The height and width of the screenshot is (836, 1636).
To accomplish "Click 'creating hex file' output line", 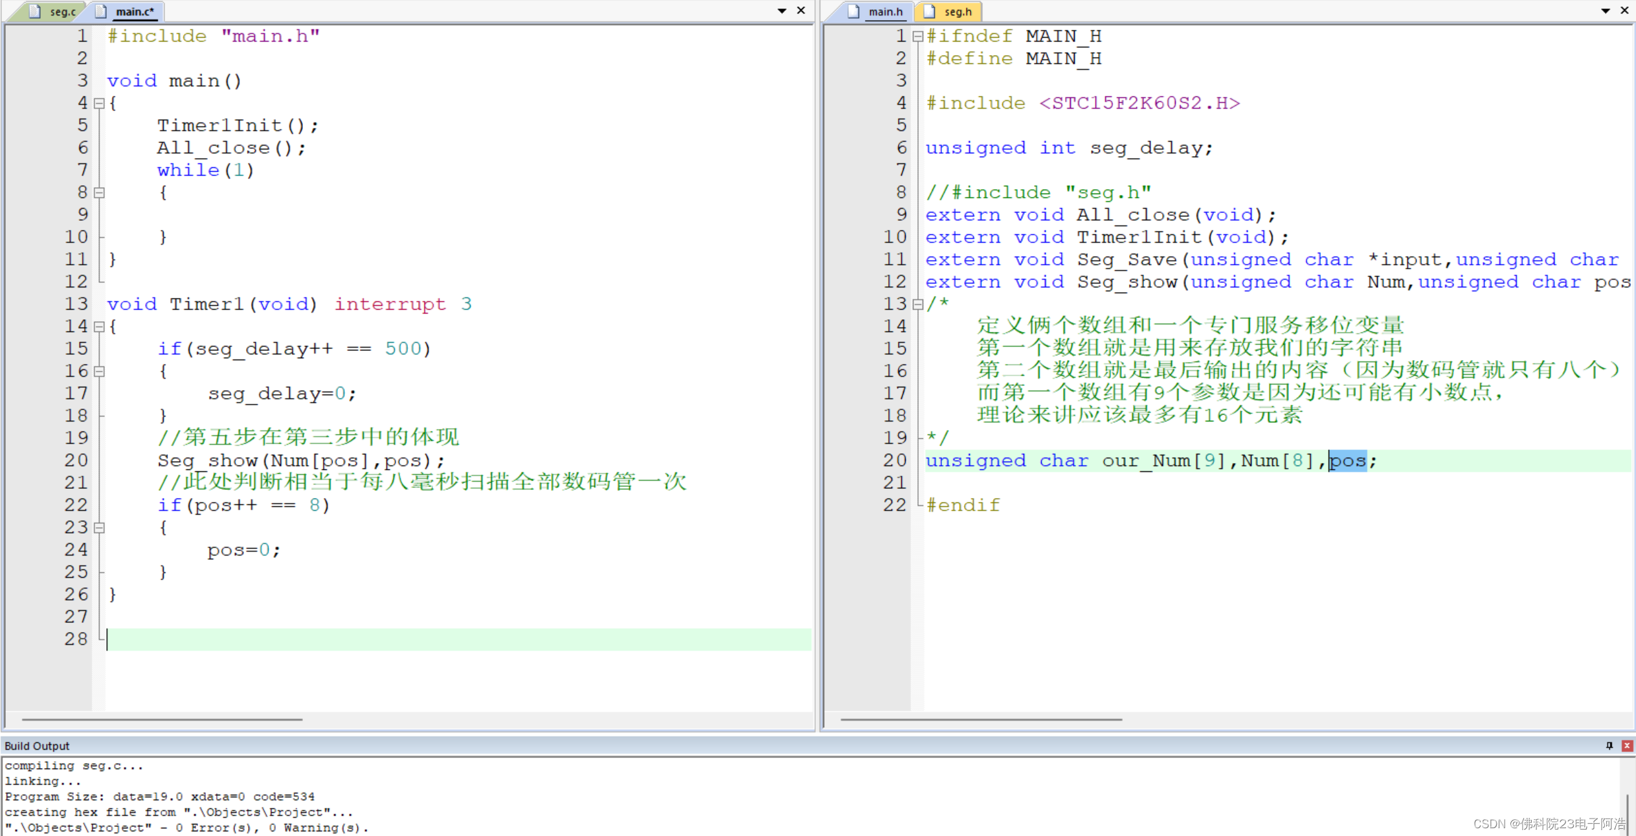I will pyautogui.click(x=179, y=812).
